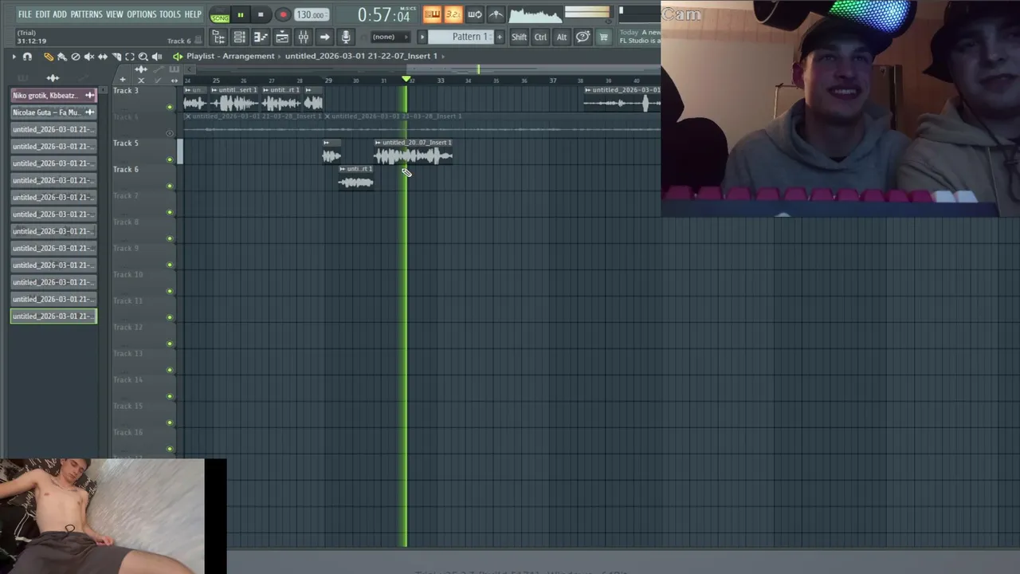Viewport: 1020px width, 574px height.
Task: Click the 130.000 tempo field
Action: [x=310, y=15]
